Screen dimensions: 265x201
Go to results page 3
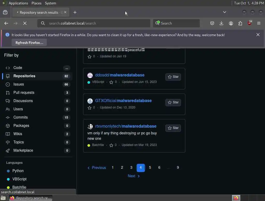point(131,168)
